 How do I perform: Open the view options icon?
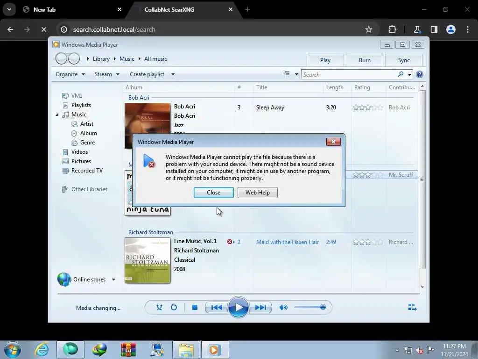pos(286,74)
